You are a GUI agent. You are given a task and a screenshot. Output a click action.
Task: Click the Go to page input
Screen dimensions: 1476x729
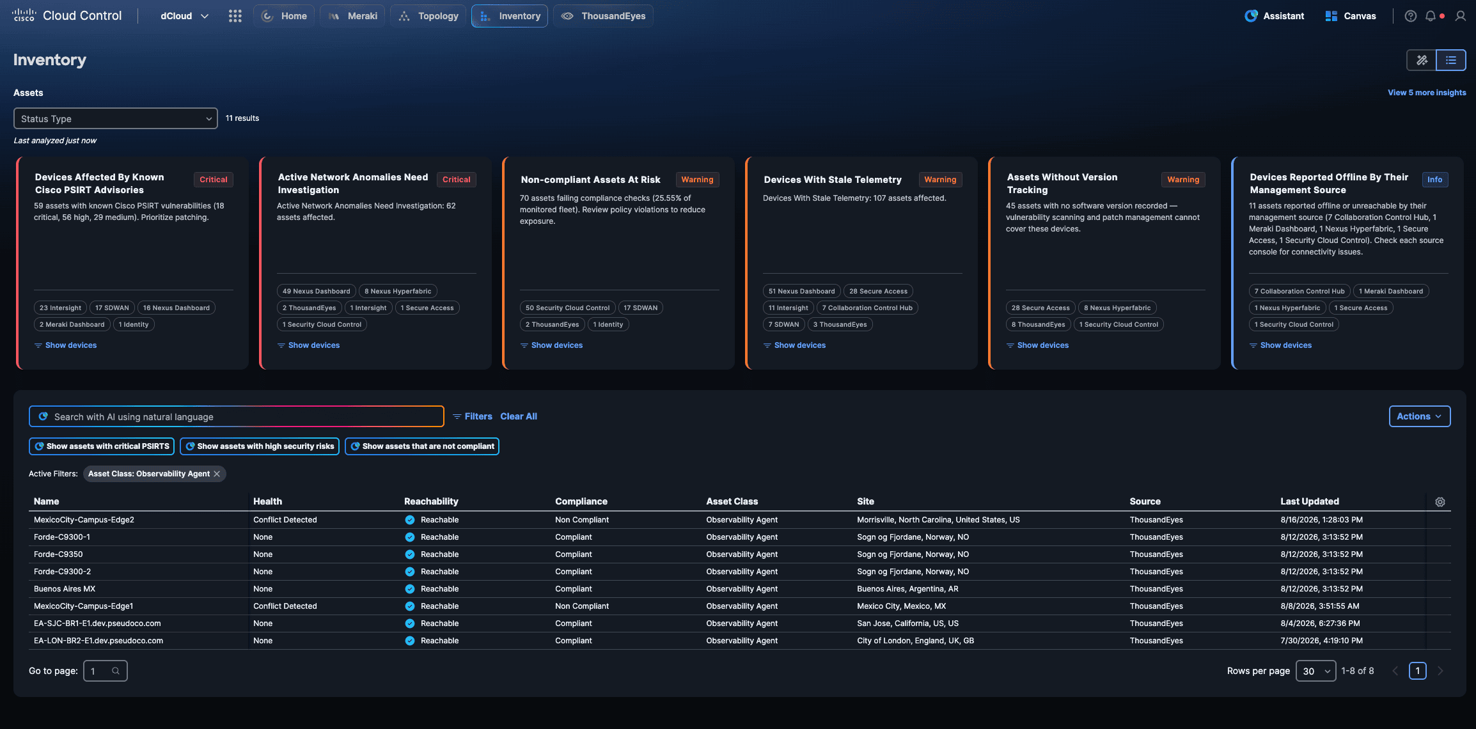coord(106,671)
